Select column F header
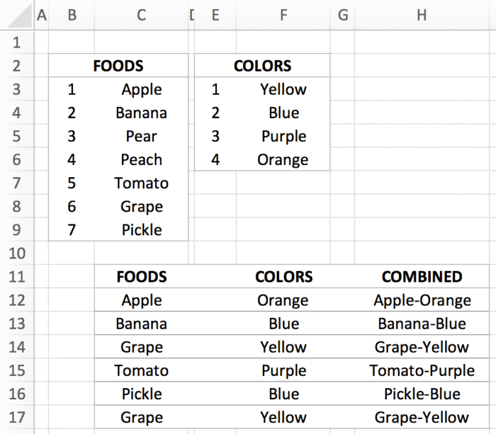The image size is (496, 434). pyautogui.click(x=283, y=15)
